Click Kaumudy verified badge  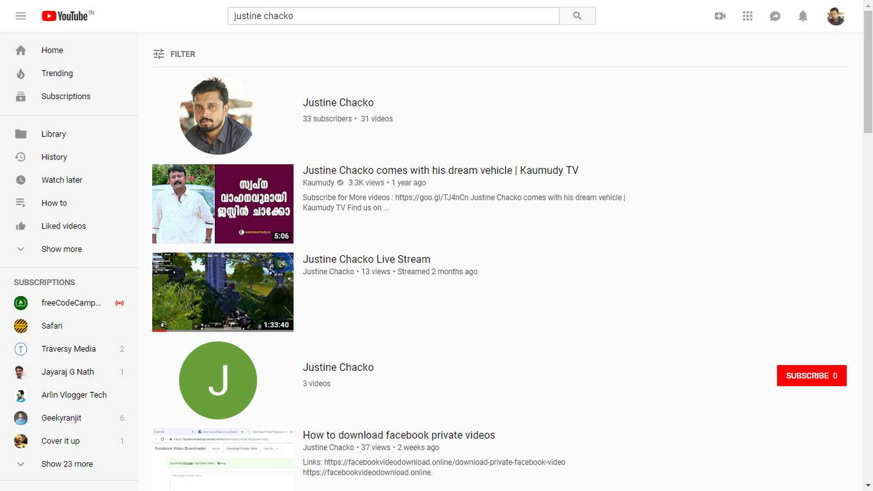340,183
